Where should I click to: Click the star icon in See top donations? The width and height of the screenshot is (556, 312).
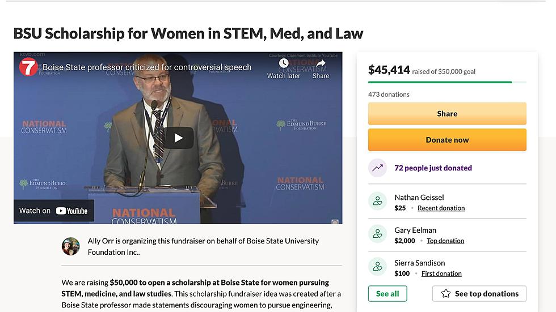click(x=446, y=294)
